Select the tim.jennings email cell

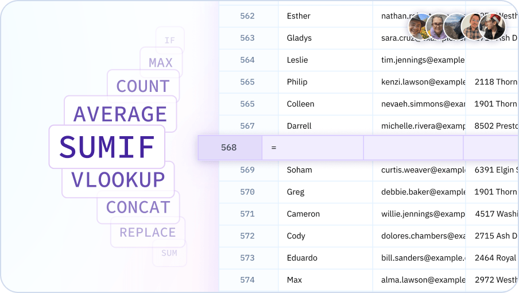coord(419,60)
